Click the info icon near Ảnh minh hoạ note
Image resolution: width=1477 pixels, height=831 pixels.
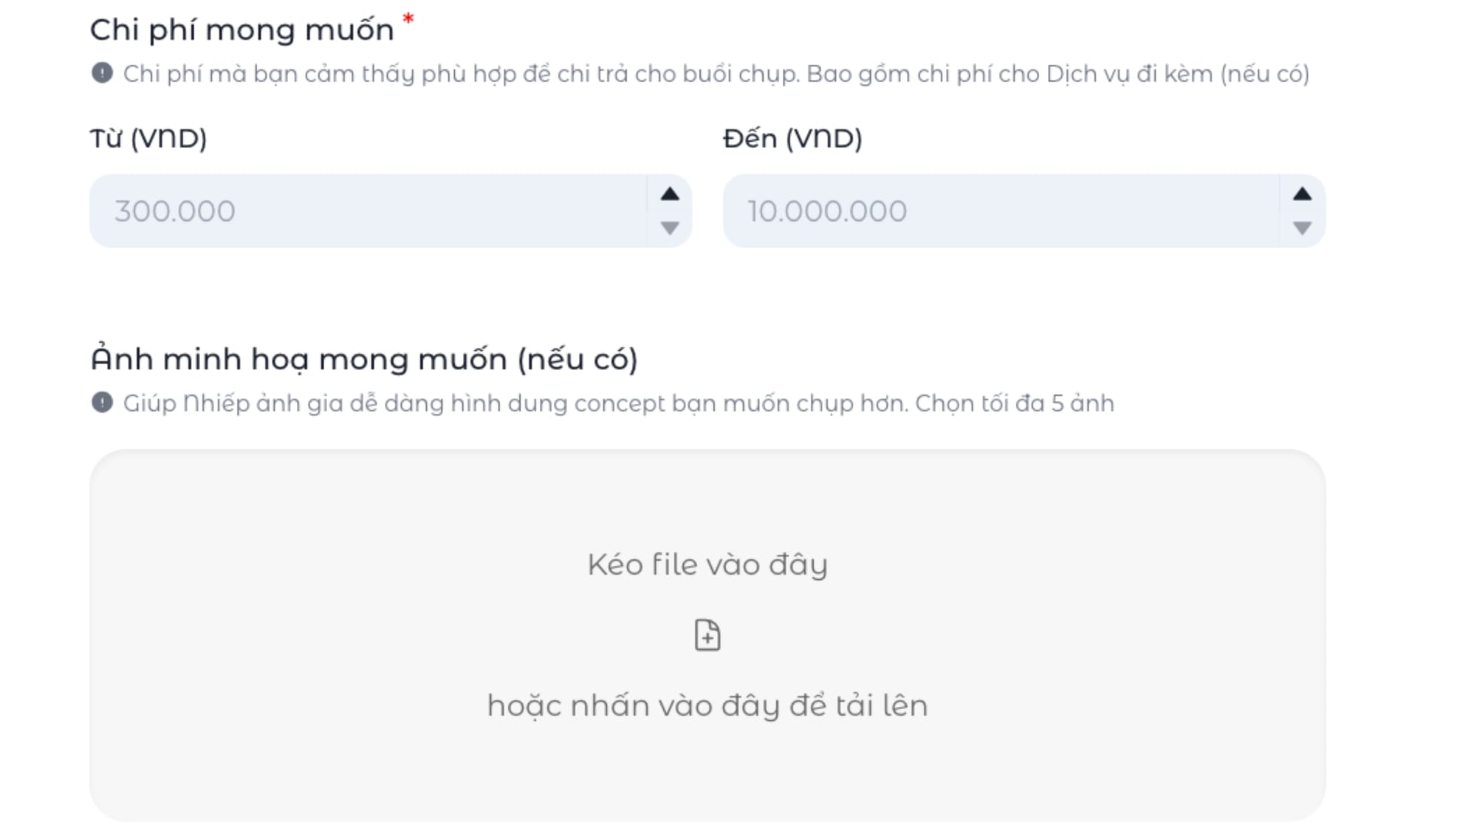(x=103, y=403)
